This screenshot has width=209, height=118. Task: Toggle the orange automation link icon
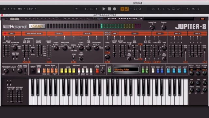click(127, 9)
